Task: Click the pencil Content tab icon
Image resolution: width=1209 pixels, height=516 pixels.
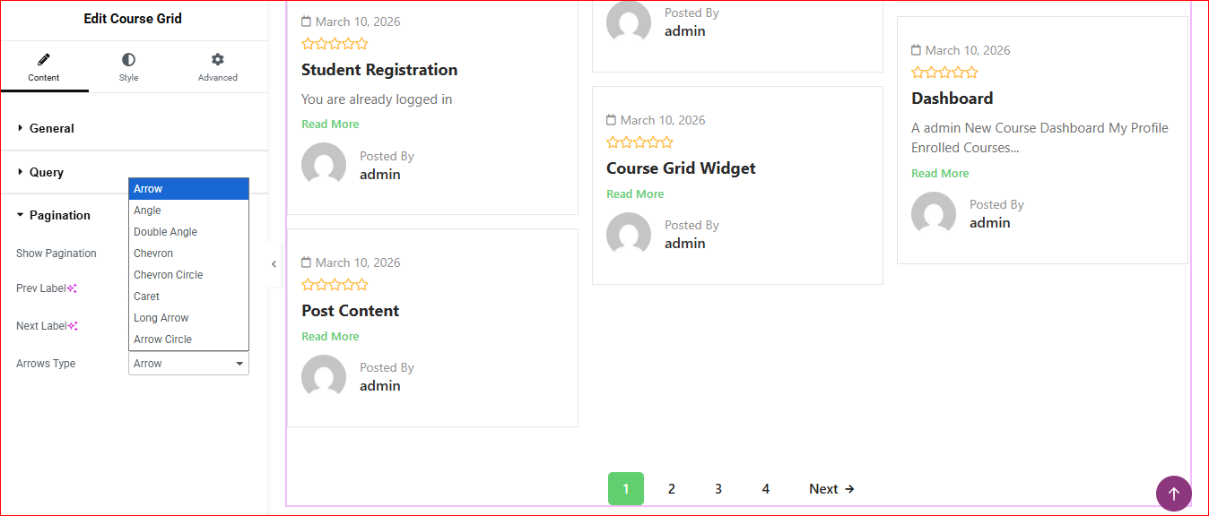Action: pos(43,60)
